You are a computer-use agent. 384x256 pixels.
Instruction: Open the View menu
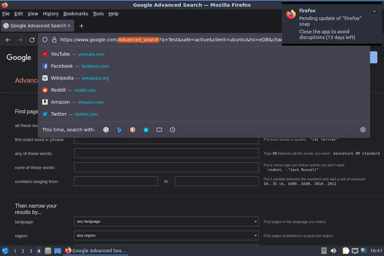pos(33,14)
